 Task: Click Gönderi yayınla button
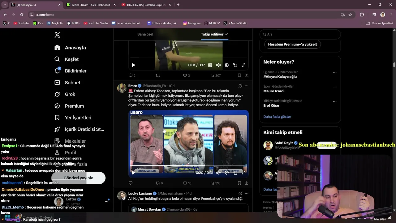[x=78, y=178]
